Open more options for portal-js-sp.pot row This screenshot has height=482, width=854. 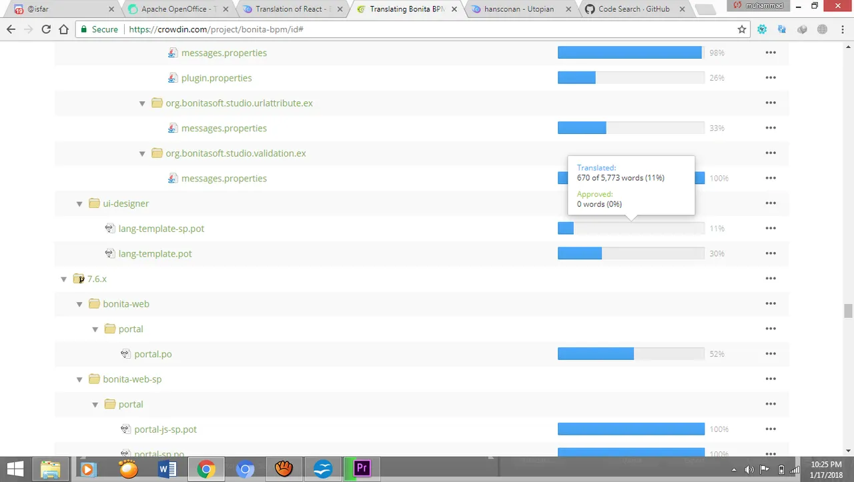point(771,429)
